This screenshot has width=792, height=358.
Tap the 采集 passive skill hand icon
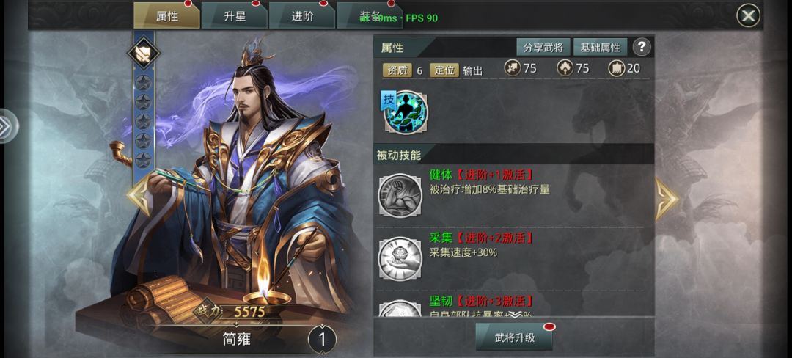point(400,258)
